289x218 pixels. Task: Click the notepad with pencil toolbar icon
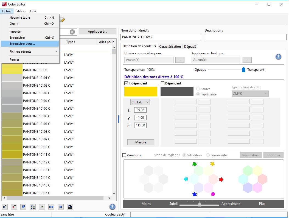click(x=63, y=20)
